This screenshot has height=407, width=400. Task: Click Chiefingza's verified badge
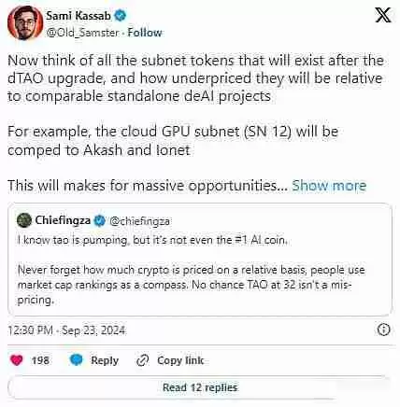99,220
